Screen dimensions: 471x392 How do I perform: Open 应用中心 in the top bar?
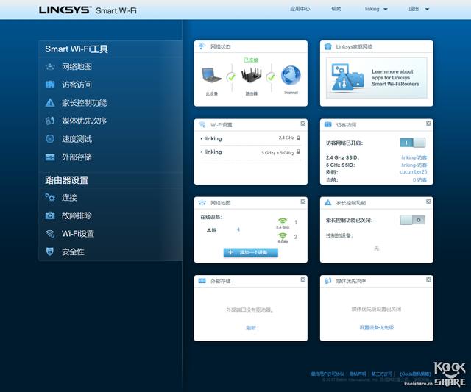[x=300, y=9]
